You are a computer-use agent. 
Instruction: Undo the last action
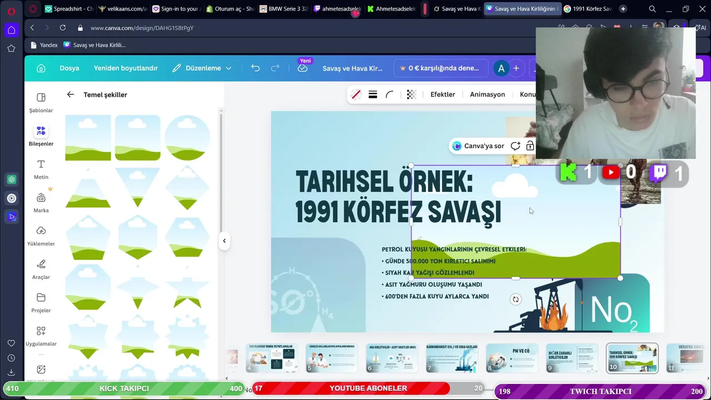(256, 68)
